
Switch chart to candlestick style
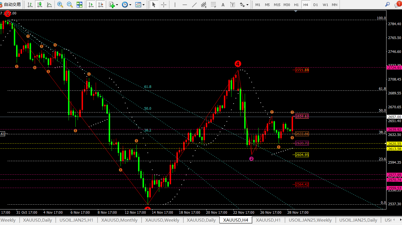coord(40,5)
